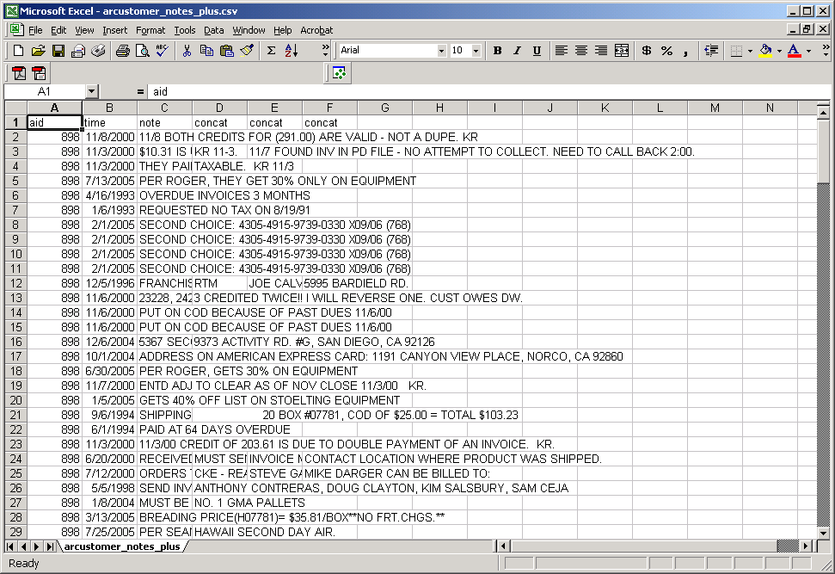Select column header D
Screen dimensions: 835x574
click(219, 108)
